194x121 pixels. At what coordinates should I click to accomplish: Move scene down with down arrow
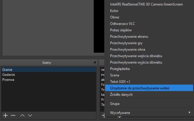(30, 116)
